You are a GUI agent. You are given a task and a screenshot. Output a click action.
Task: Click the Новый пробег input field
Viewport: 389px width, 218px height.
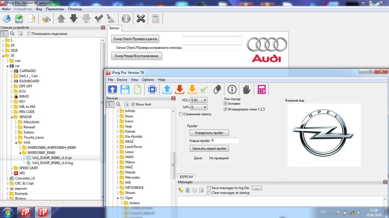(x=225, y=140)
